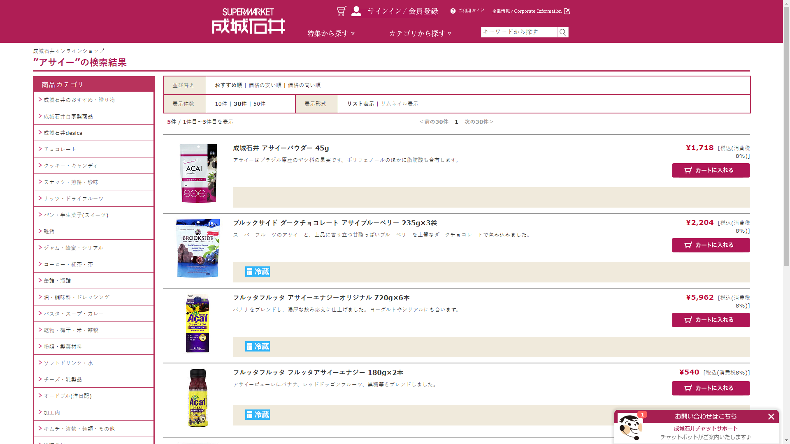This screenshot has width=790, height=444.
Task: Close the chat support popup
Action: click(771, 417)
